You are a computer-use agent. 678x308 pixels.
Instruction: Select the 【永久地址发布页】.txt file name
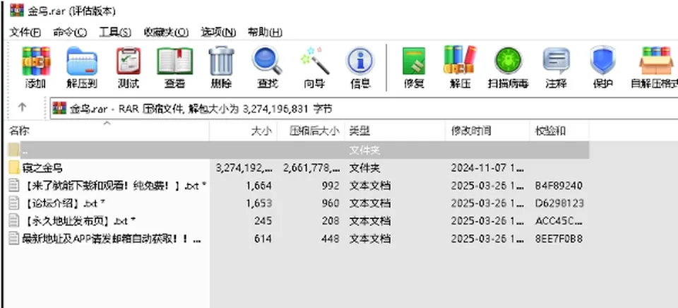(x=78, y=220)
